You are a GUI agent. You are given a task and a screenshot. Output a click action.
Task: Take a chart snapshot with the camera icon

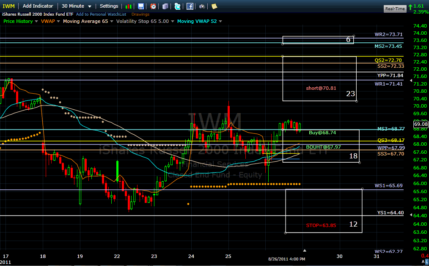tap(202, 6)
